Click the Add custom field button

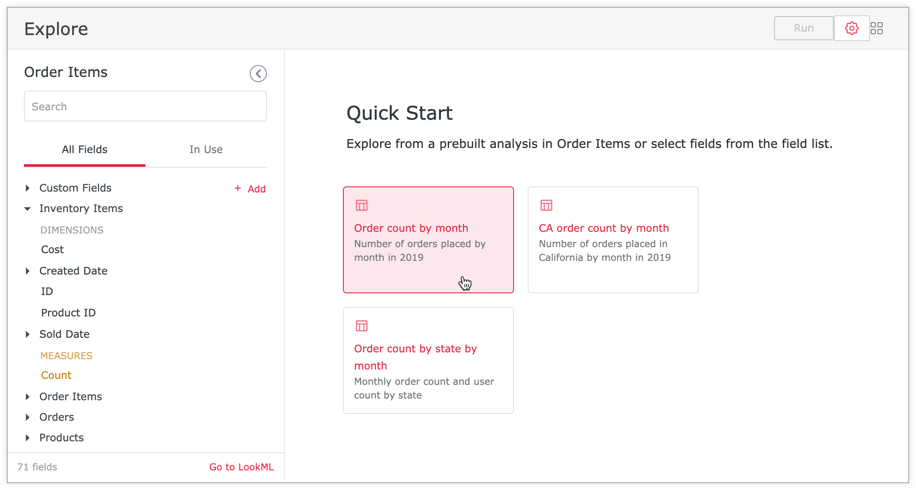250,189
